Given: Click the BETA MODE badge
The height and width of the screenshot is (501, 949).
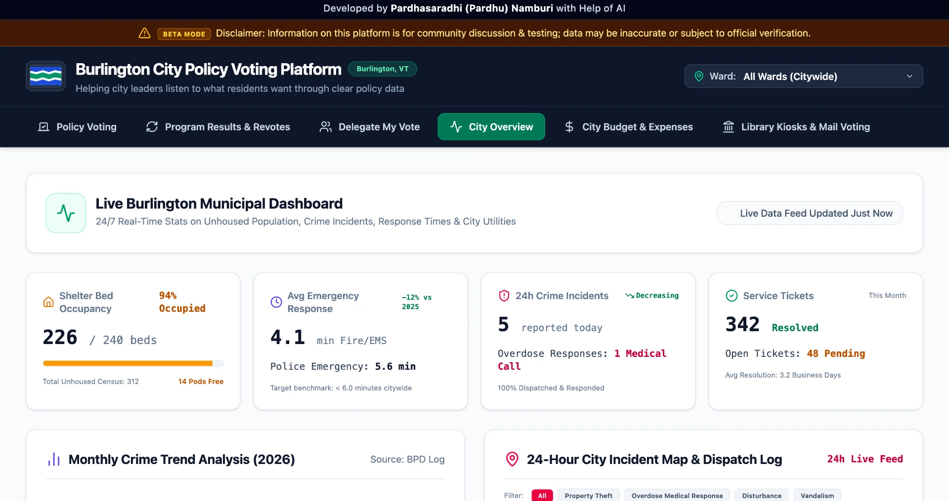Looking at the screenshot, I should (184, 34).
